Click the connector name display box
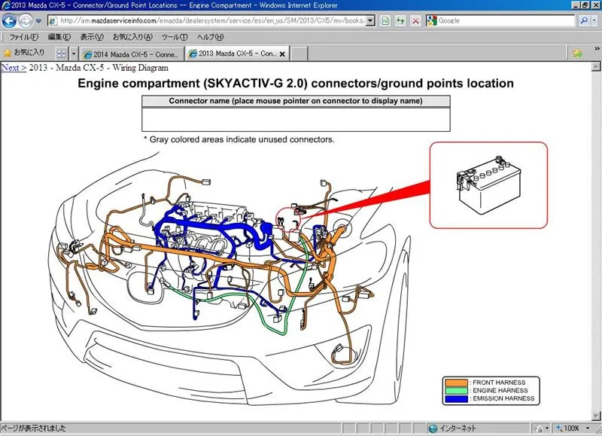This screenshot has height=436, width=602. click(x=296, y=120)
